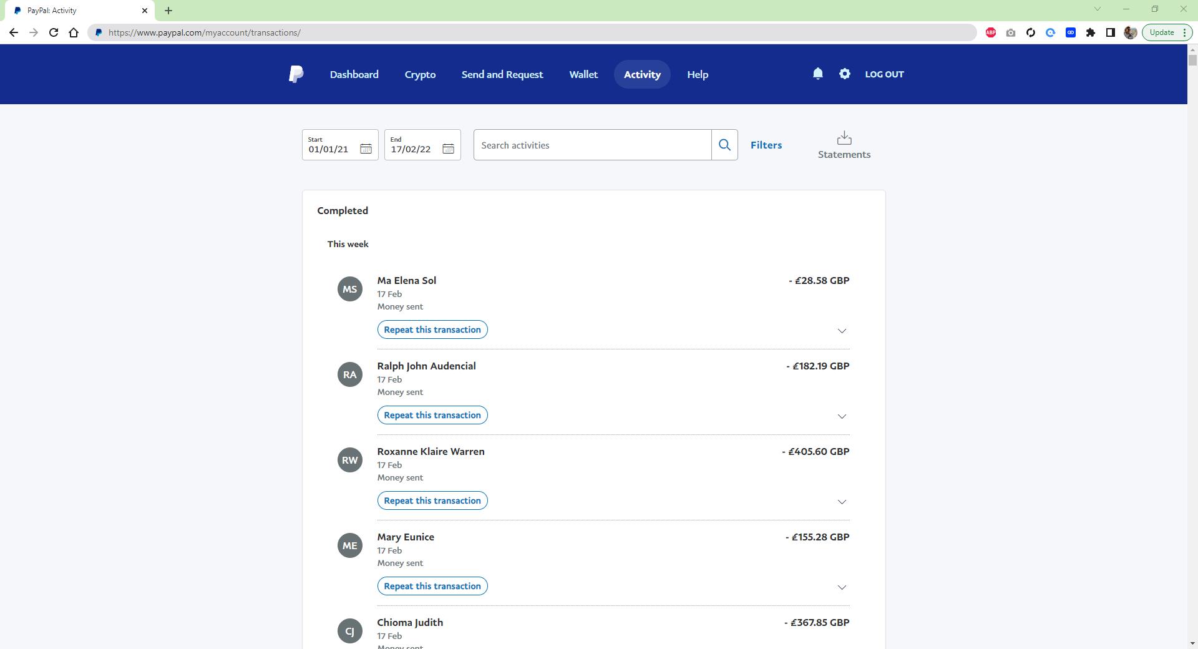This screenshot has width=1198, height=649.
Task: Open browser extensions puzzle icon
Action: (x=1090, y=32)
